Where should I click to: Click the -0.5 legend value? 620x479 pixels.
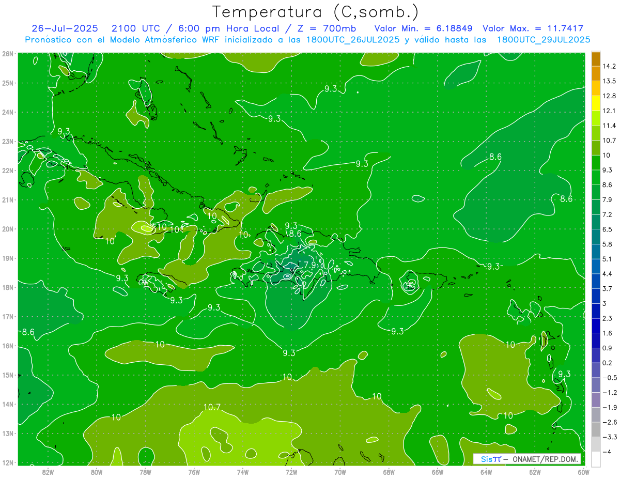tap(610, 378)
